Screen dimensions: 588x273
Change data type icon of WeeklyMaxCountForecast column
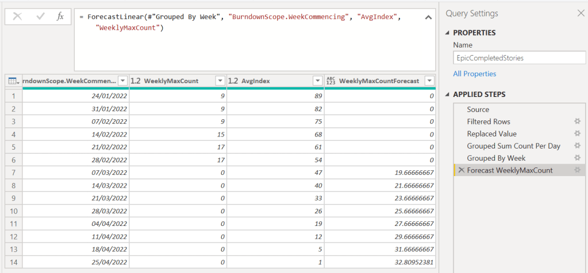331,81
